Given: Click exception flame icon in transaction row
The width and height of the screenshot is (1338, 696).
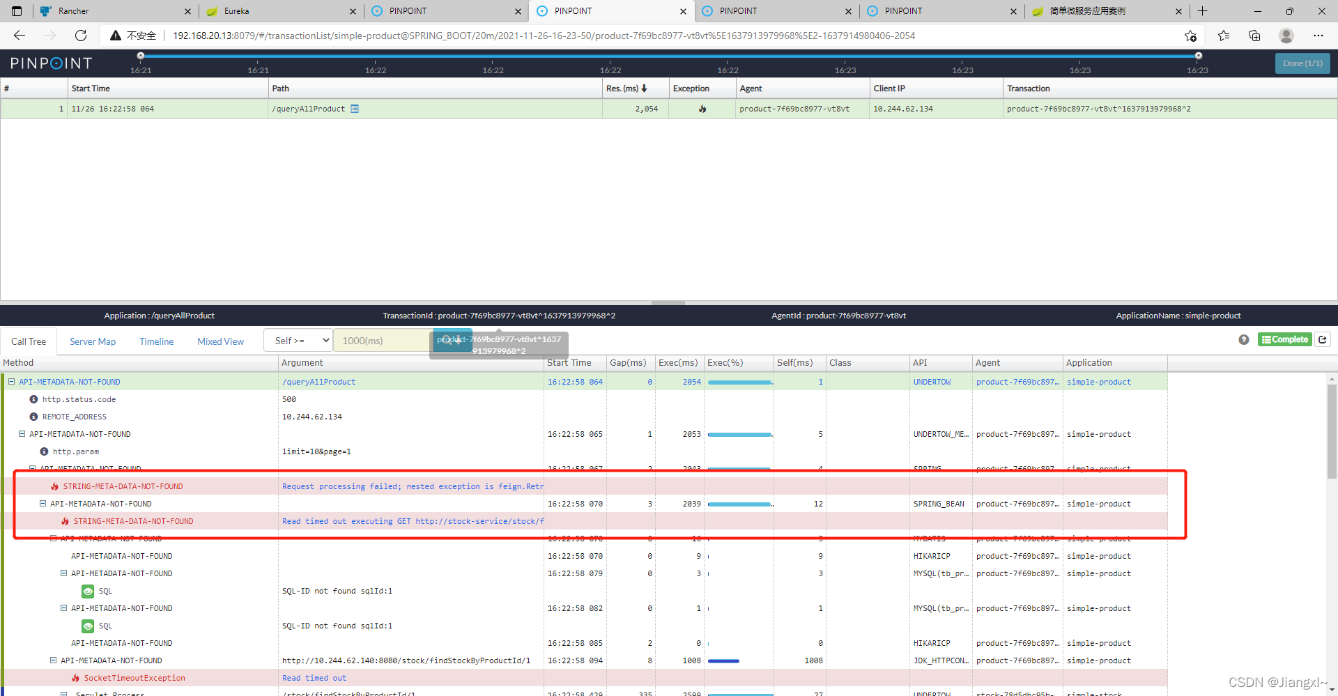Looking at the screenshot, I should (702, 109).
